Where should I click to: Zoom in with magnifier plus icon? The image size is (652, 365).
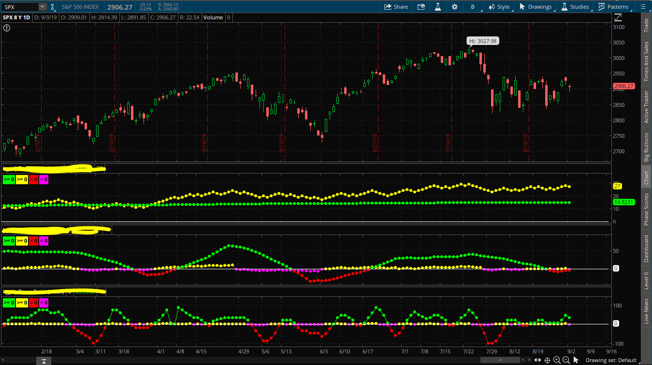[557, 360]
